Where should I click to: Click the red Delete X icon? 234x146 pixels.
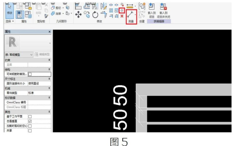[122, 16]
